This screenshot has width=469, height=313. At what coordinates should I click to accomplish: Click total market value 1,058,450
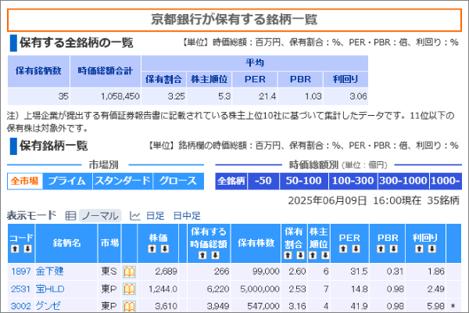pyautogui.click(x=120, y=96)
